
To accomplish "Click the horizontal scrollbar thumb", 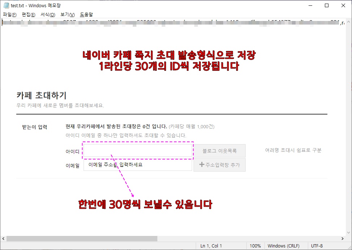I will tap(82, 238).
